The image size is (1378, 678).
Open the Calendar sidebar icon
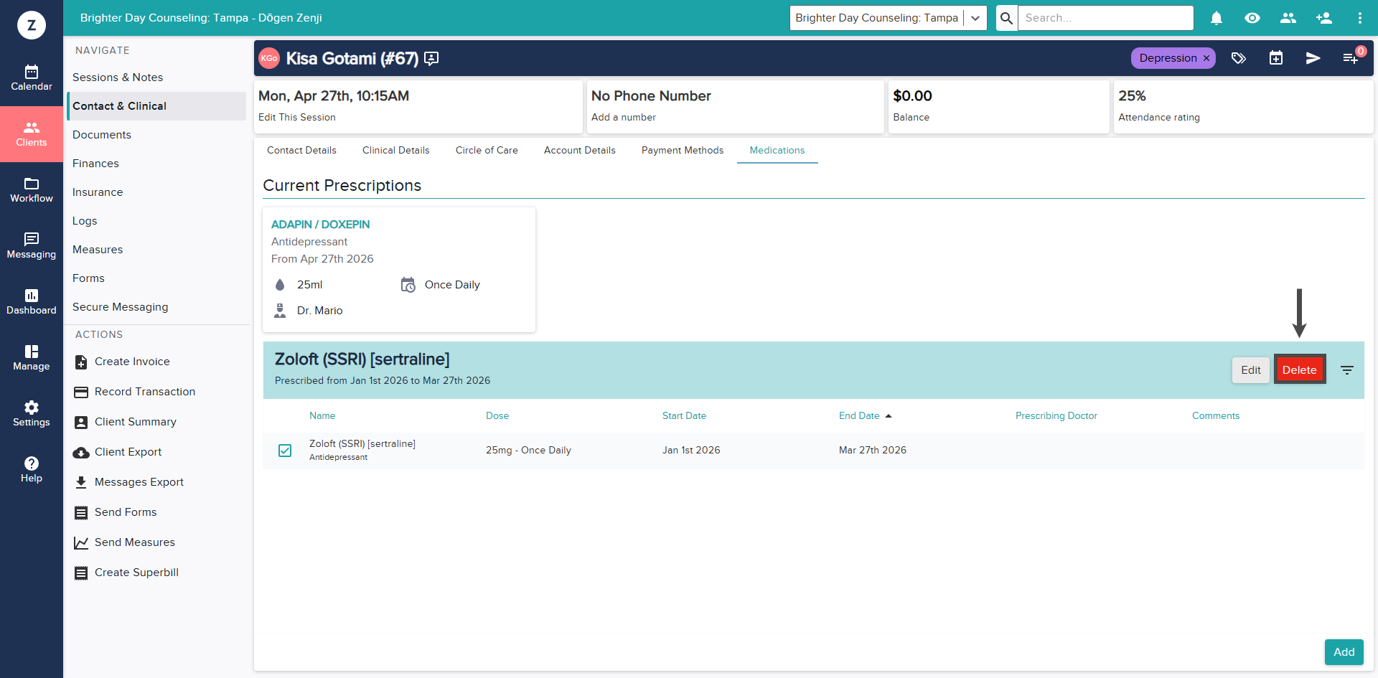pyautogui.click(x=32, y=78)
